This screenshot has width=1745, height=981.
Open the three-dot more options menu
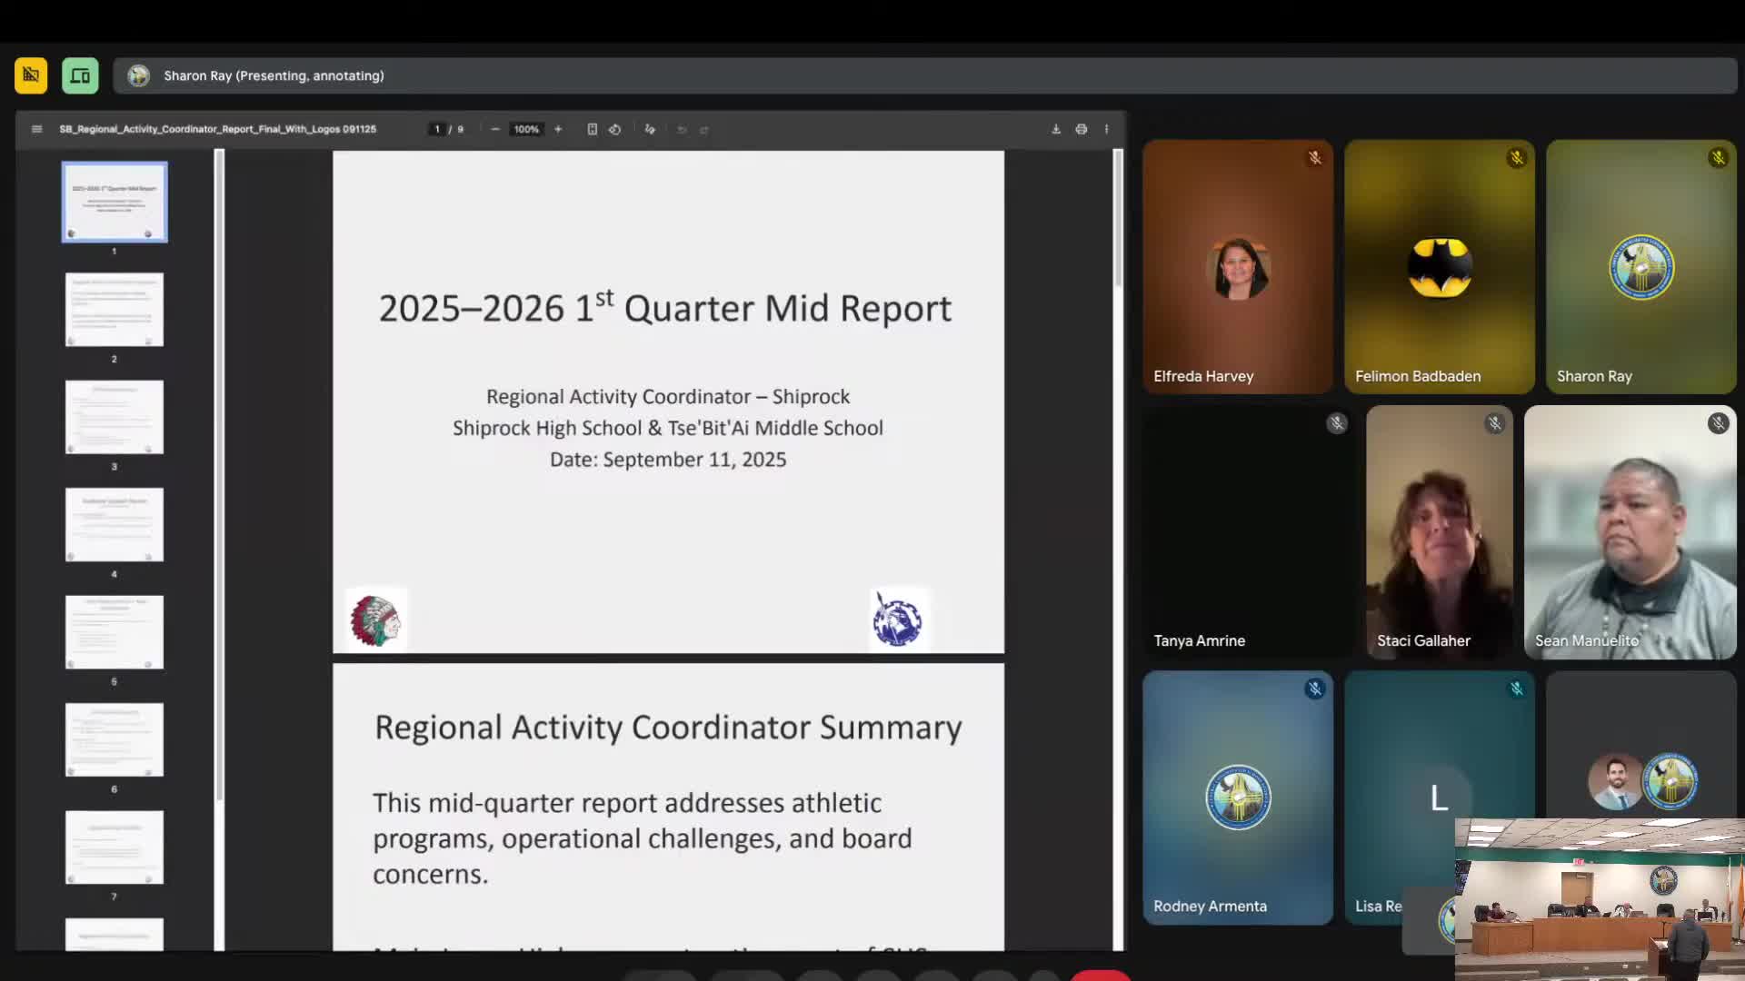1107,129
